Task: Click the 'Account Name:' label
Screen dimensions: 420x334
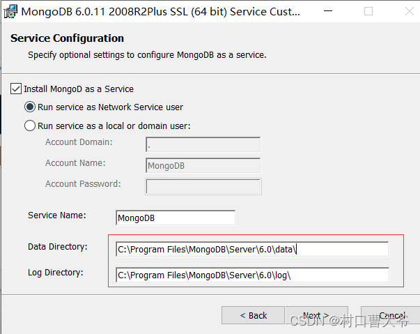Action: (75, 163)
